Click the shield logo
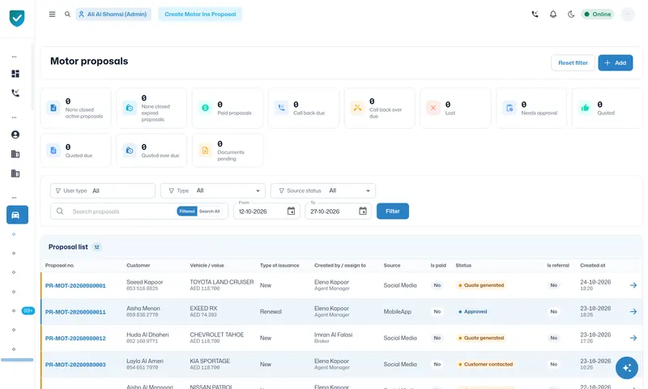The width and height of the screenshot is (648, 389). pyautogui.click(x=17, y=18)
